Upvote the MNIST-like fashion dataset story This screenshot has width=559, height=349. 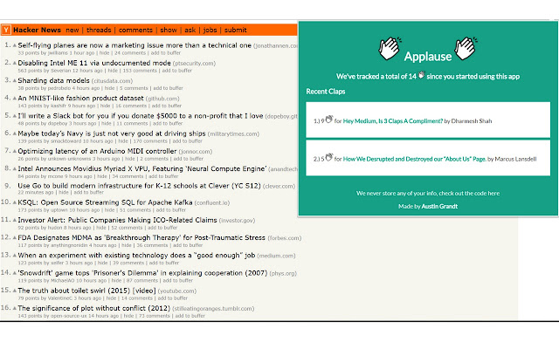(x=15, y=99)
